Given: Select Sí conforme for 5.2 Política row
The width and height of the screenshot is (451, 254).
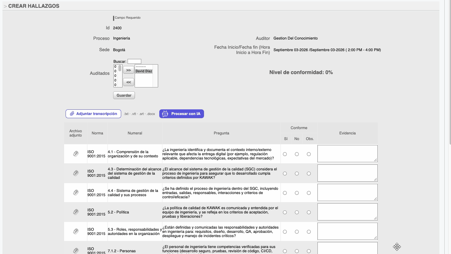Looking at the screenshot, I should click(285, 212).
